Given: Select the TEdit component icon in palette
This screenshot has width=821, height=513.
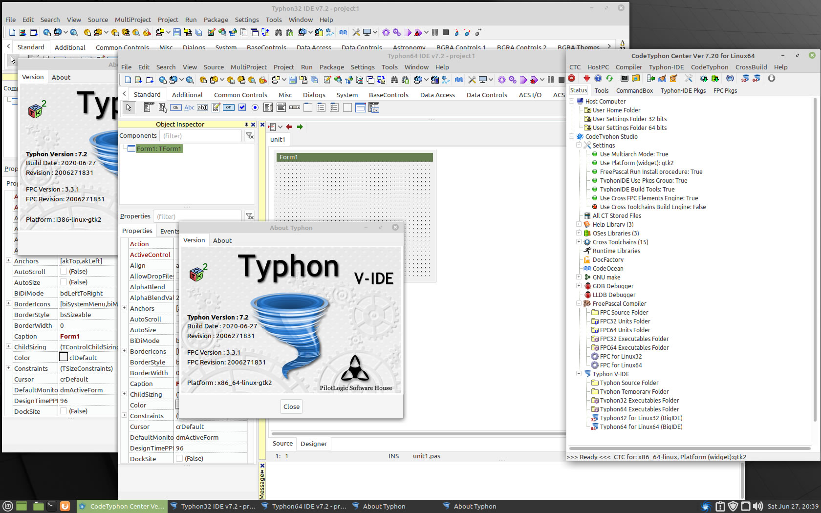Looking at the screenshot, I should 202,107.
